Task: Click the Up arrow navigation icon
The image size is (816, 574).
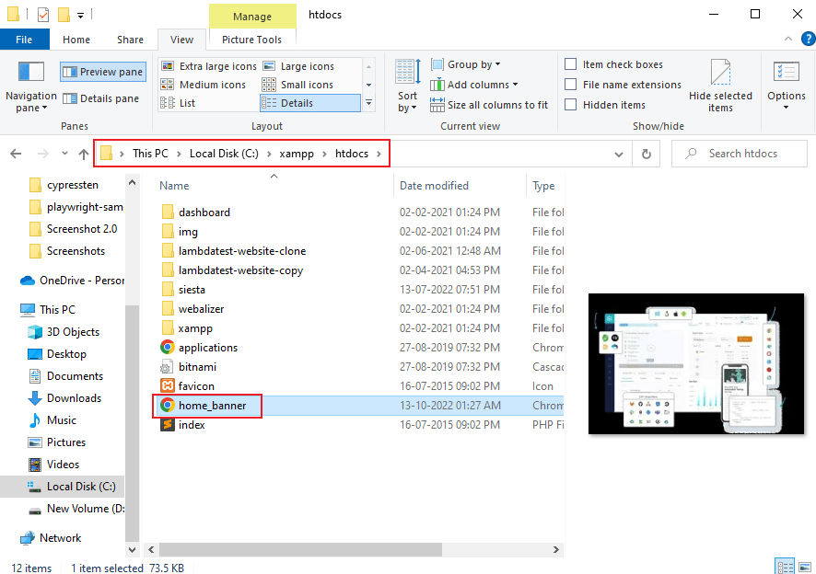Action: coord(84,154)
